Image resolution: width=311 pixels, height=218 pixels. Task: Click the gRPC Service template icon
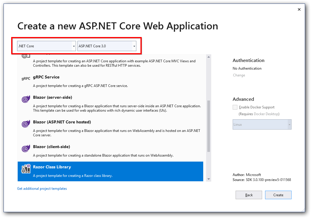26,79
